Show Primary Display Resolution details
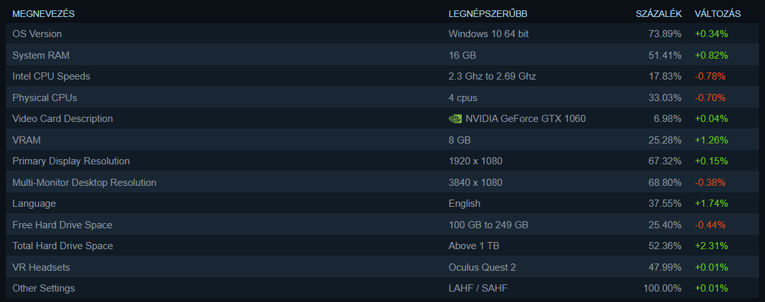 point(71,161)
